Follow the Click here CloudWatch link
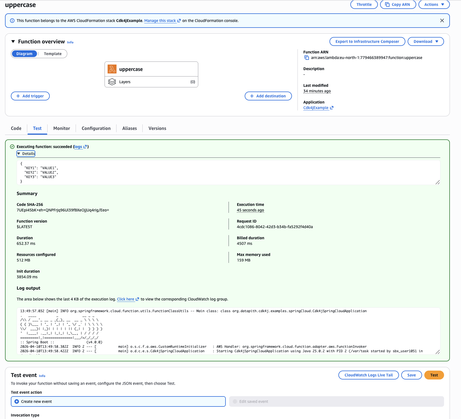The width and height of the screenshot is (461, 419). [x=126, y=299]
